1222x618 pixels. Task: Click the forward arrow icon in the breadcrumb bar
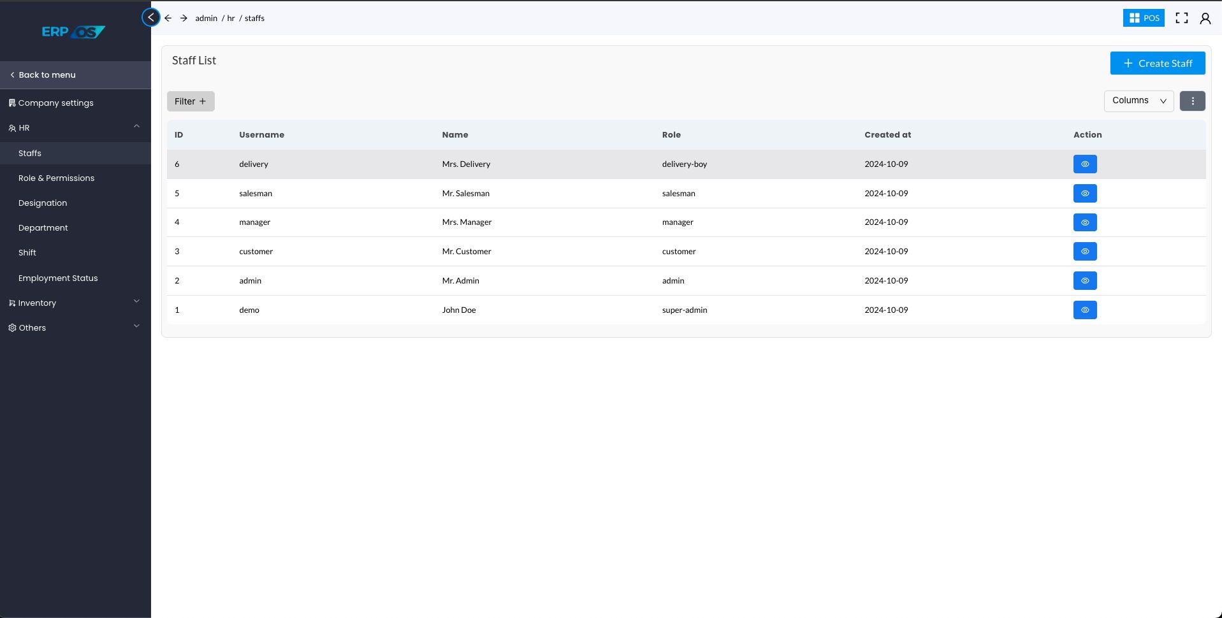184,18
